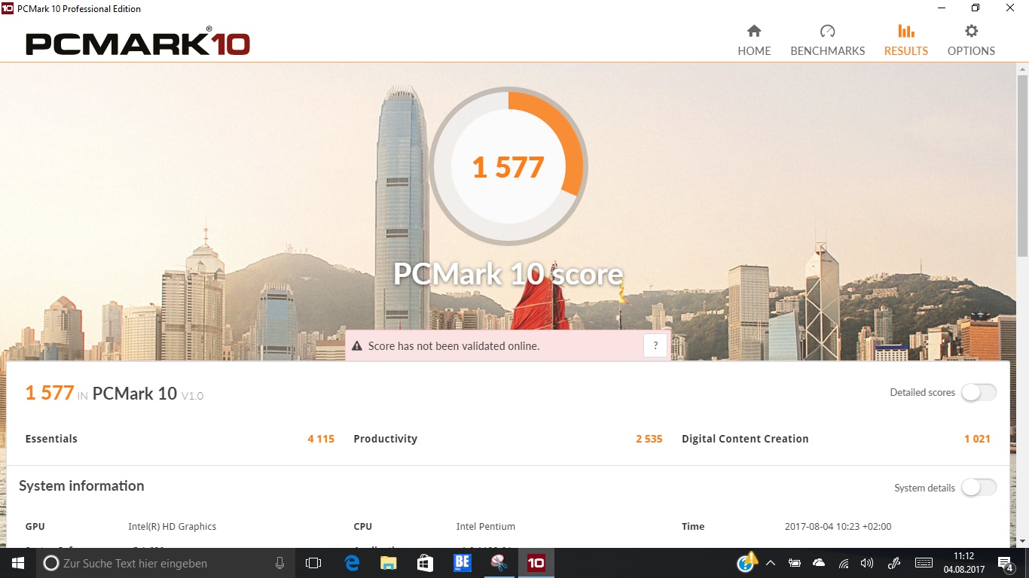Enable the System details switch
Viewport: 1029px width, 578px height.
point(979,488)
